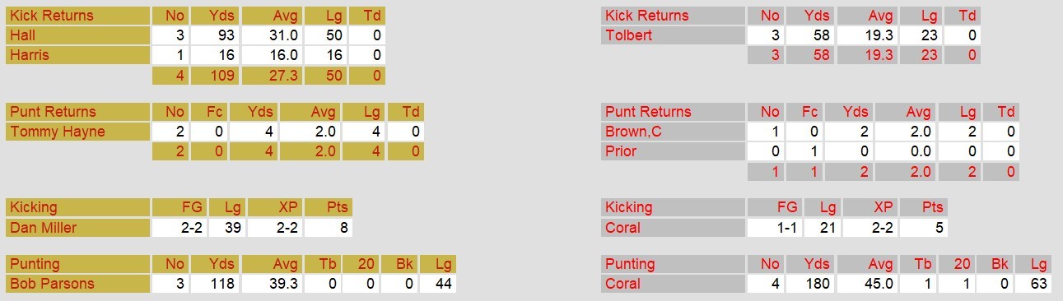
Task: Select the Harris kick returner row
Action: [x=195, y=56]
